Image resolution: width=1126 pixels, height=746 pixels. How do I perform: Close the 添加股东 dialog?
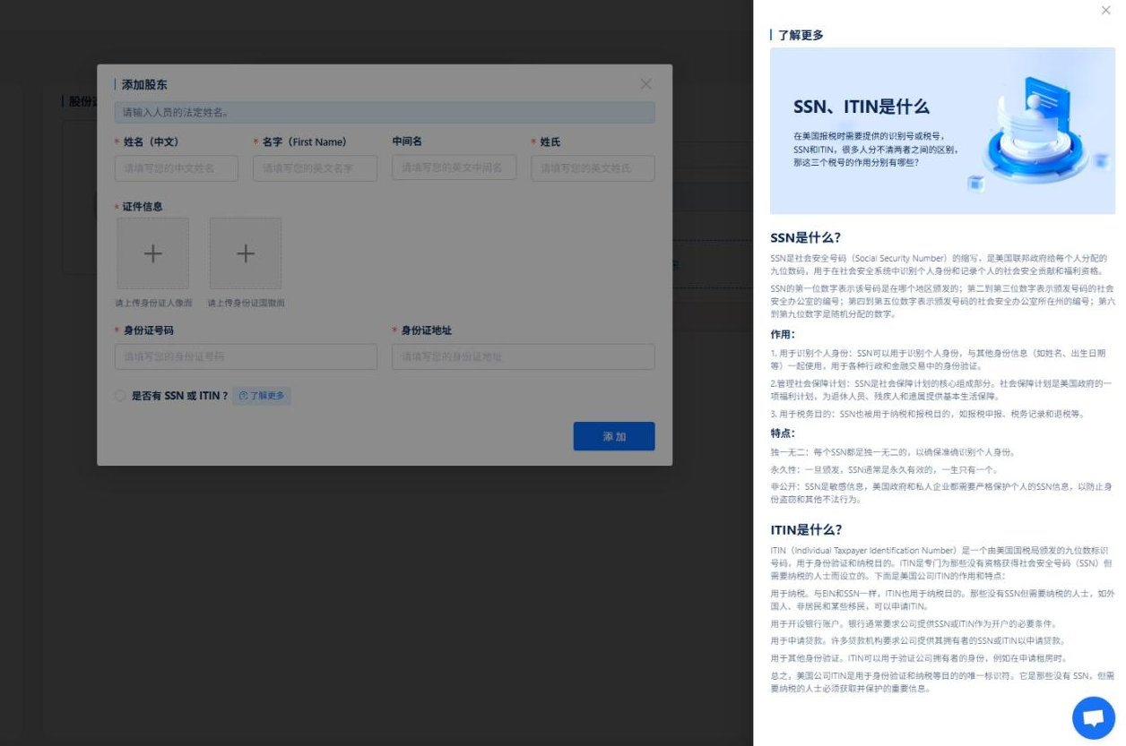coord(645,84)
